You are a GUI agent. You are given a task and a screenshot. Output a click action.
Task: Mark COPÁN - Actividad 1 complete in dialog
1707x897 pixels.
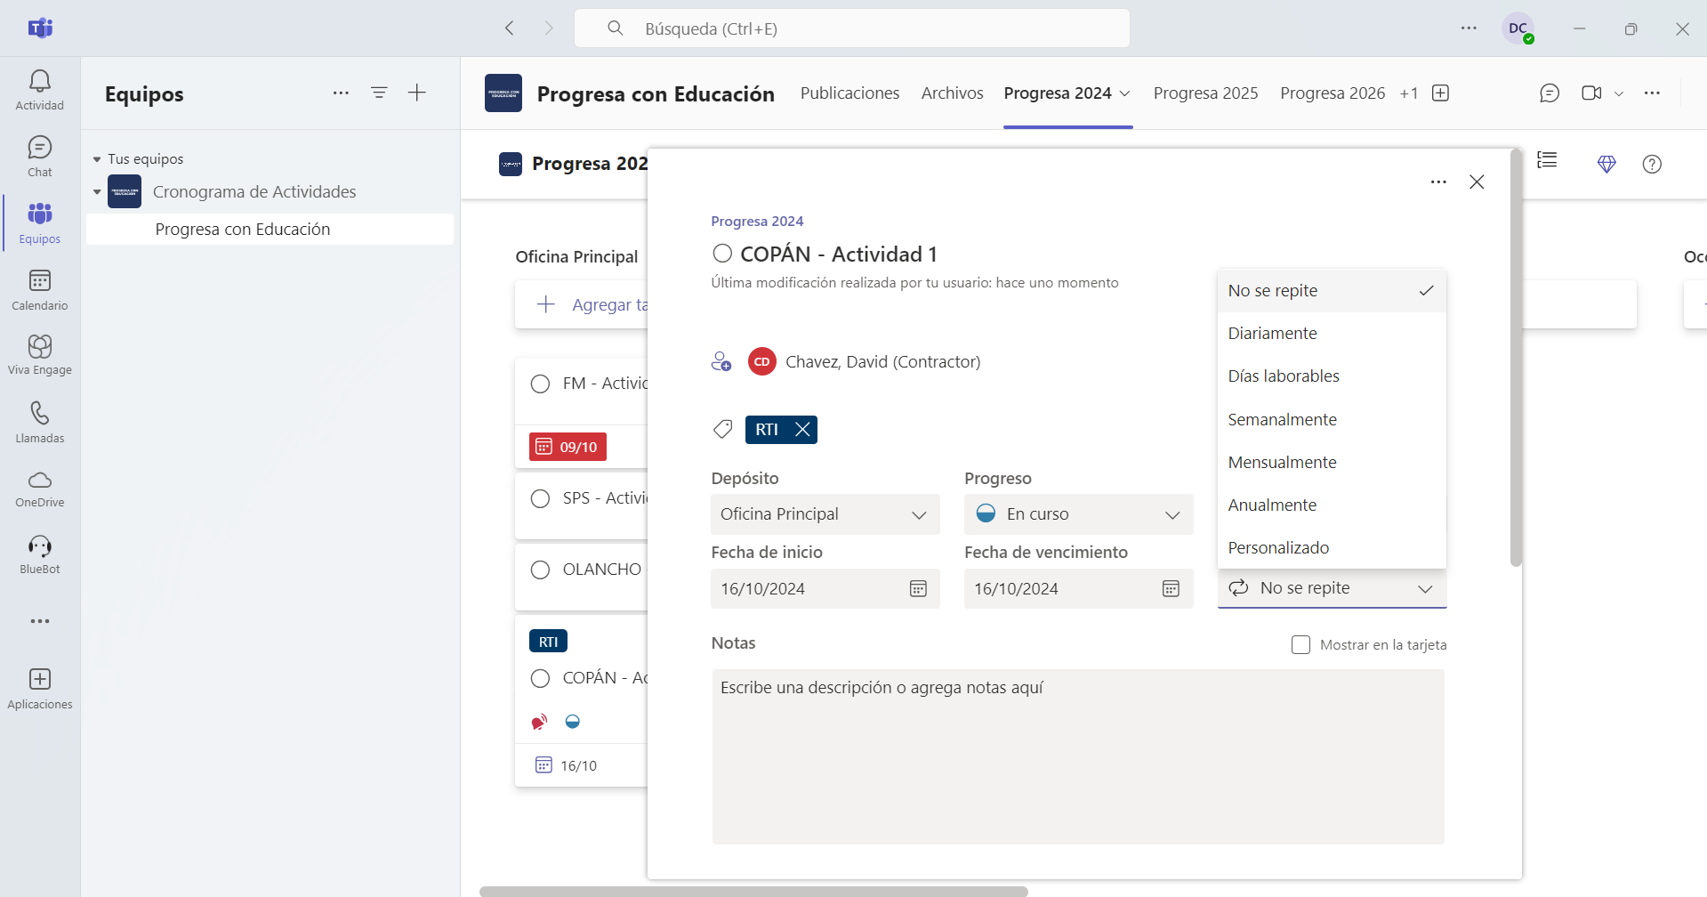[x=722, y=254]
